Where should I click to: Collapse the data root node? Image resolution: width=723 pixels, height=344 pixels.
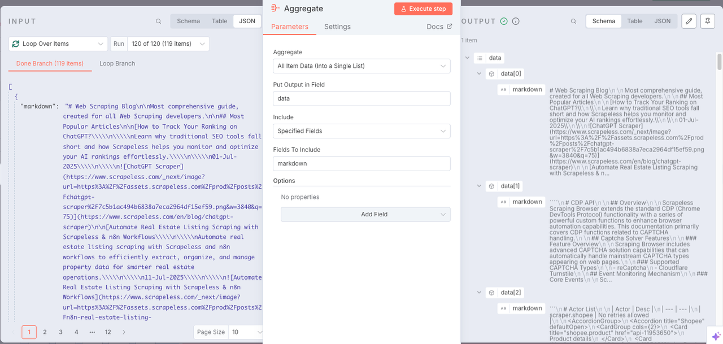coord(467,58)
